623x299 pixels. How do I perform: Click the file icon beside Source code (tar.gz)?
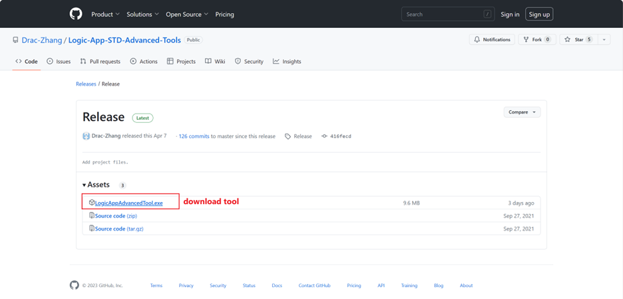coord(92,229)
